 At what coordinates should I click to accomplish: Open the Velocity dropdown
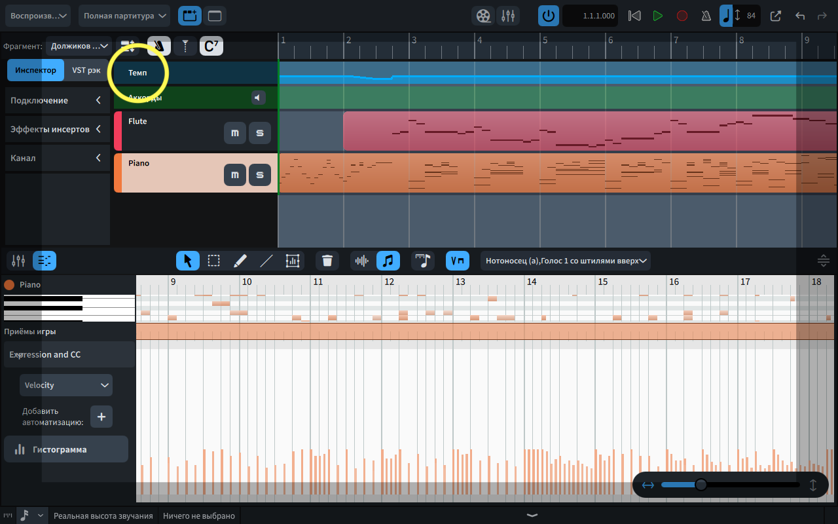[66, 385]
